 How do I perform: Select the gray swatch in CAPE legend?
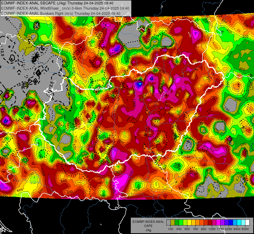[x=168, y=223]
